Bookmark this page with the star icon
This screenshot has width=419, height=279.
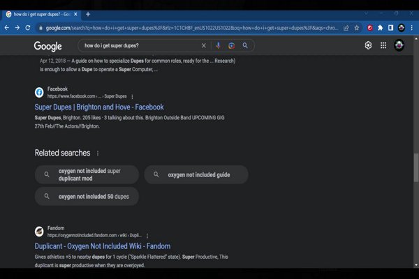[x=357, y=28]
